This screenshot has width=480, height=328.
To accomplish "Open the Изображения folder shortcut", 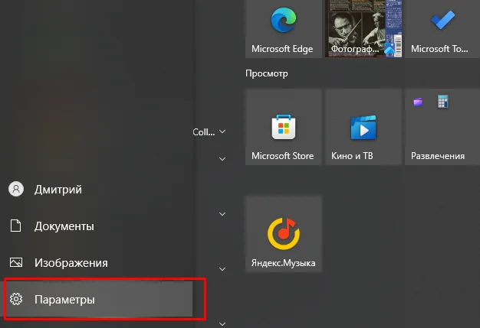I will (98, 263).
